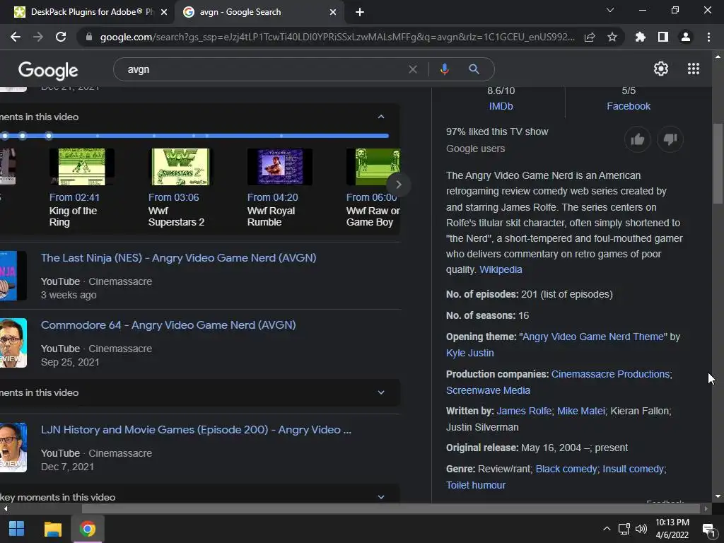Open Angry Video Game Nerd Theme link
This screenshot has height=543, width=724.
[x=593, y=337]
